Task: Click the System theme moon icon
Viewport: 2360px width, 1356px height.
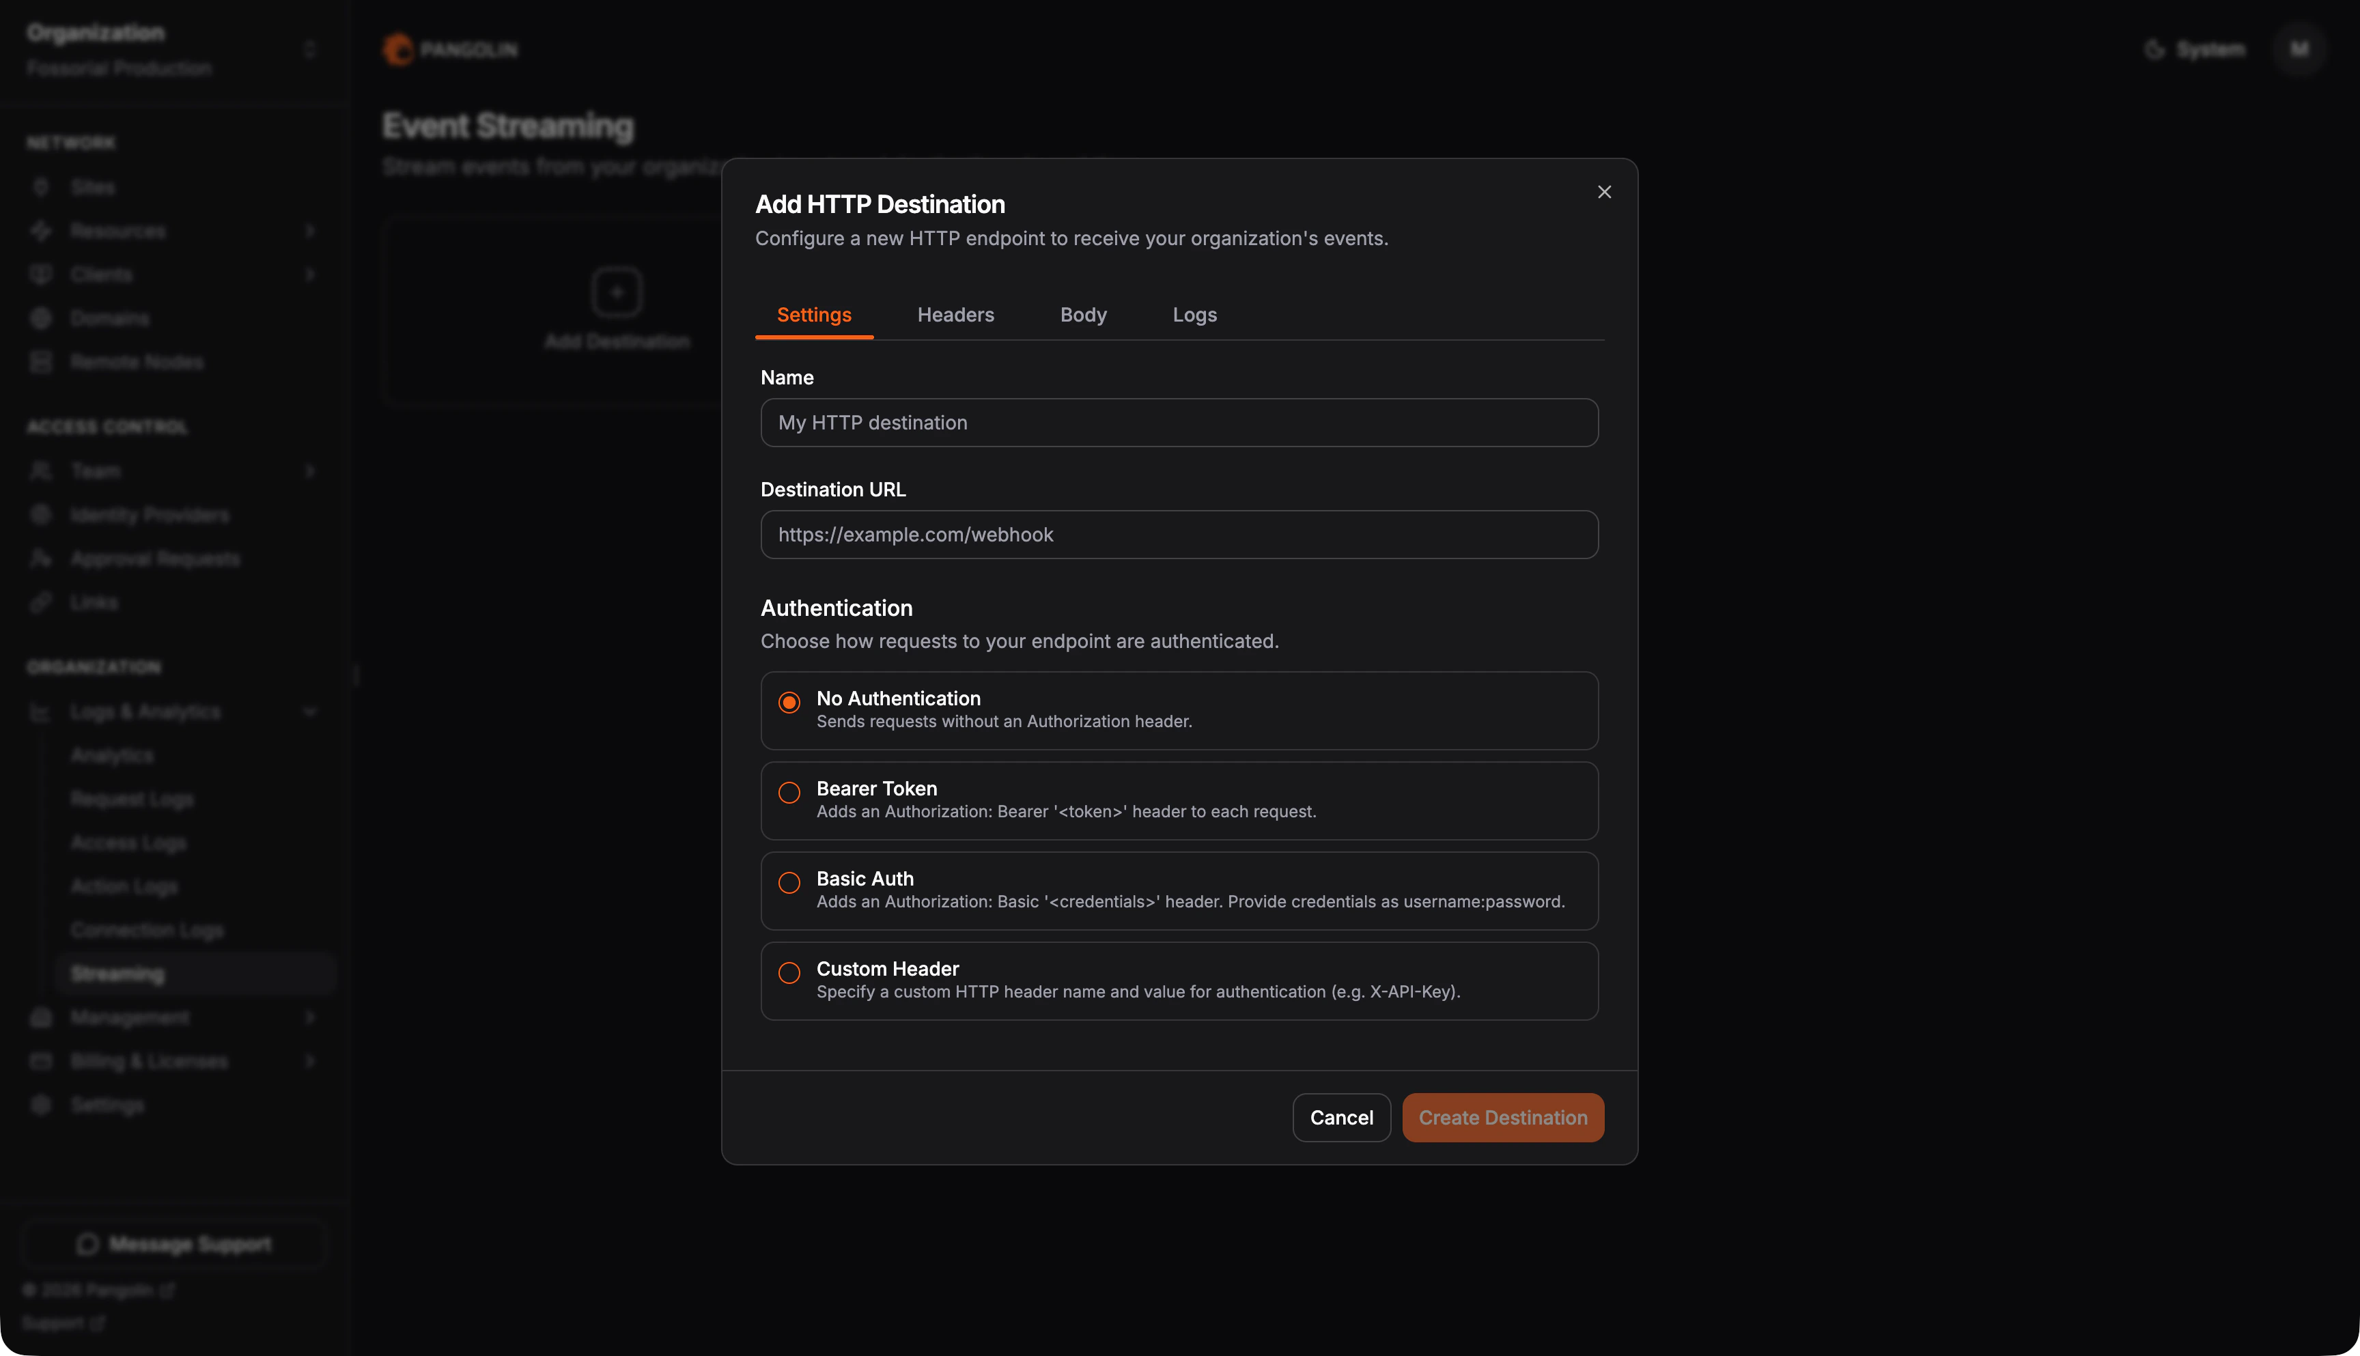Action: tap(2154, 49)
